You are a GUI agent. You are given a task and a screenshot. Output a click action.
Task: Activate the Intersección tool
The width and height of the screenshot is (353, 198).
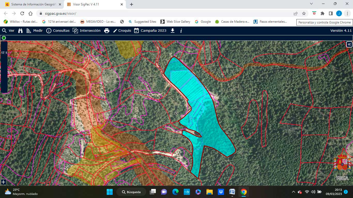coord(87,31)
